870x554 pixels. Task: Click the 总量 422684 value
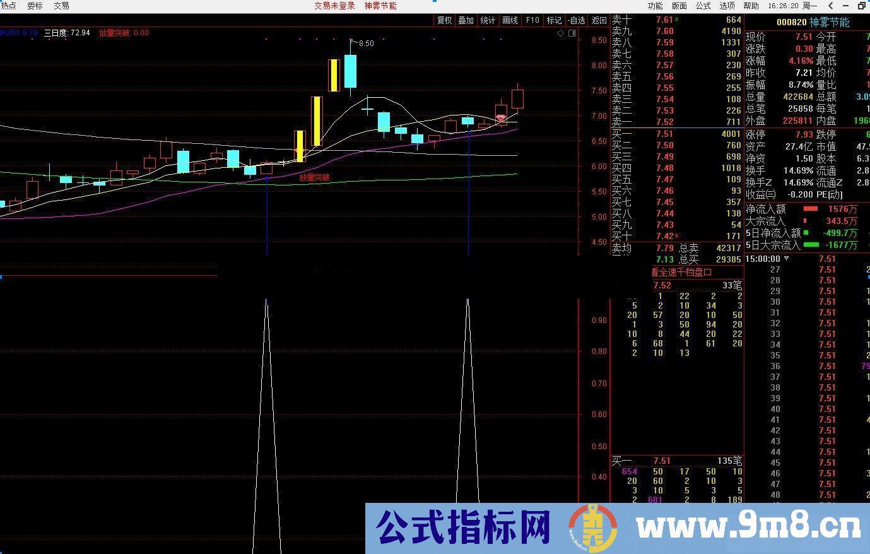pos(797,97)
